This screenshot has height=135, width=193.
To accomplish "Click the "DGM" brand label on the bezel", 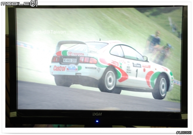I will click(97, 114).
